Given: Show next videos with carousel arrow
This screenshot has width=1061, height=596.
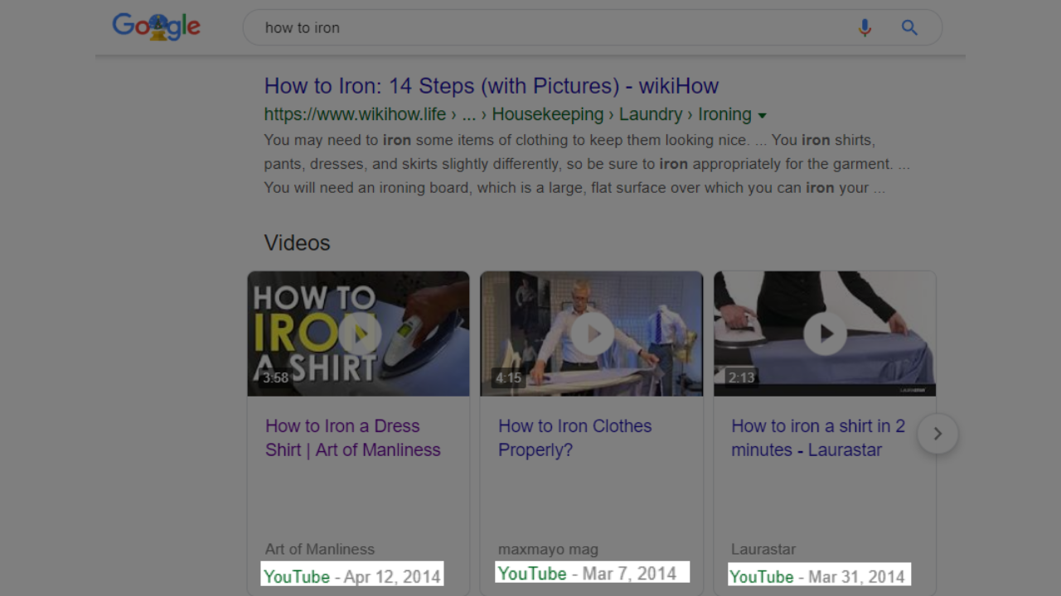Looking at the screenshot, I should [x=937, y=434].
